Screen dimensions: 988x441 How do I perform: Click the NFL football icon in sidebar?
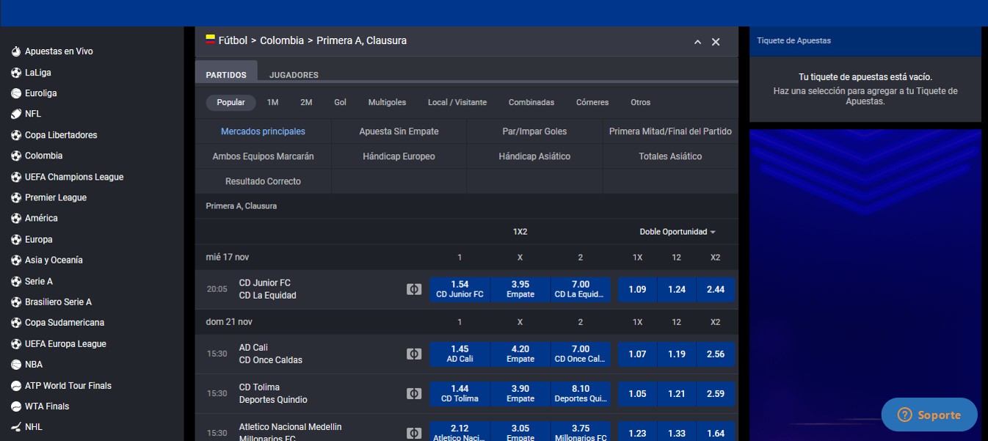(x=16, y=114)
